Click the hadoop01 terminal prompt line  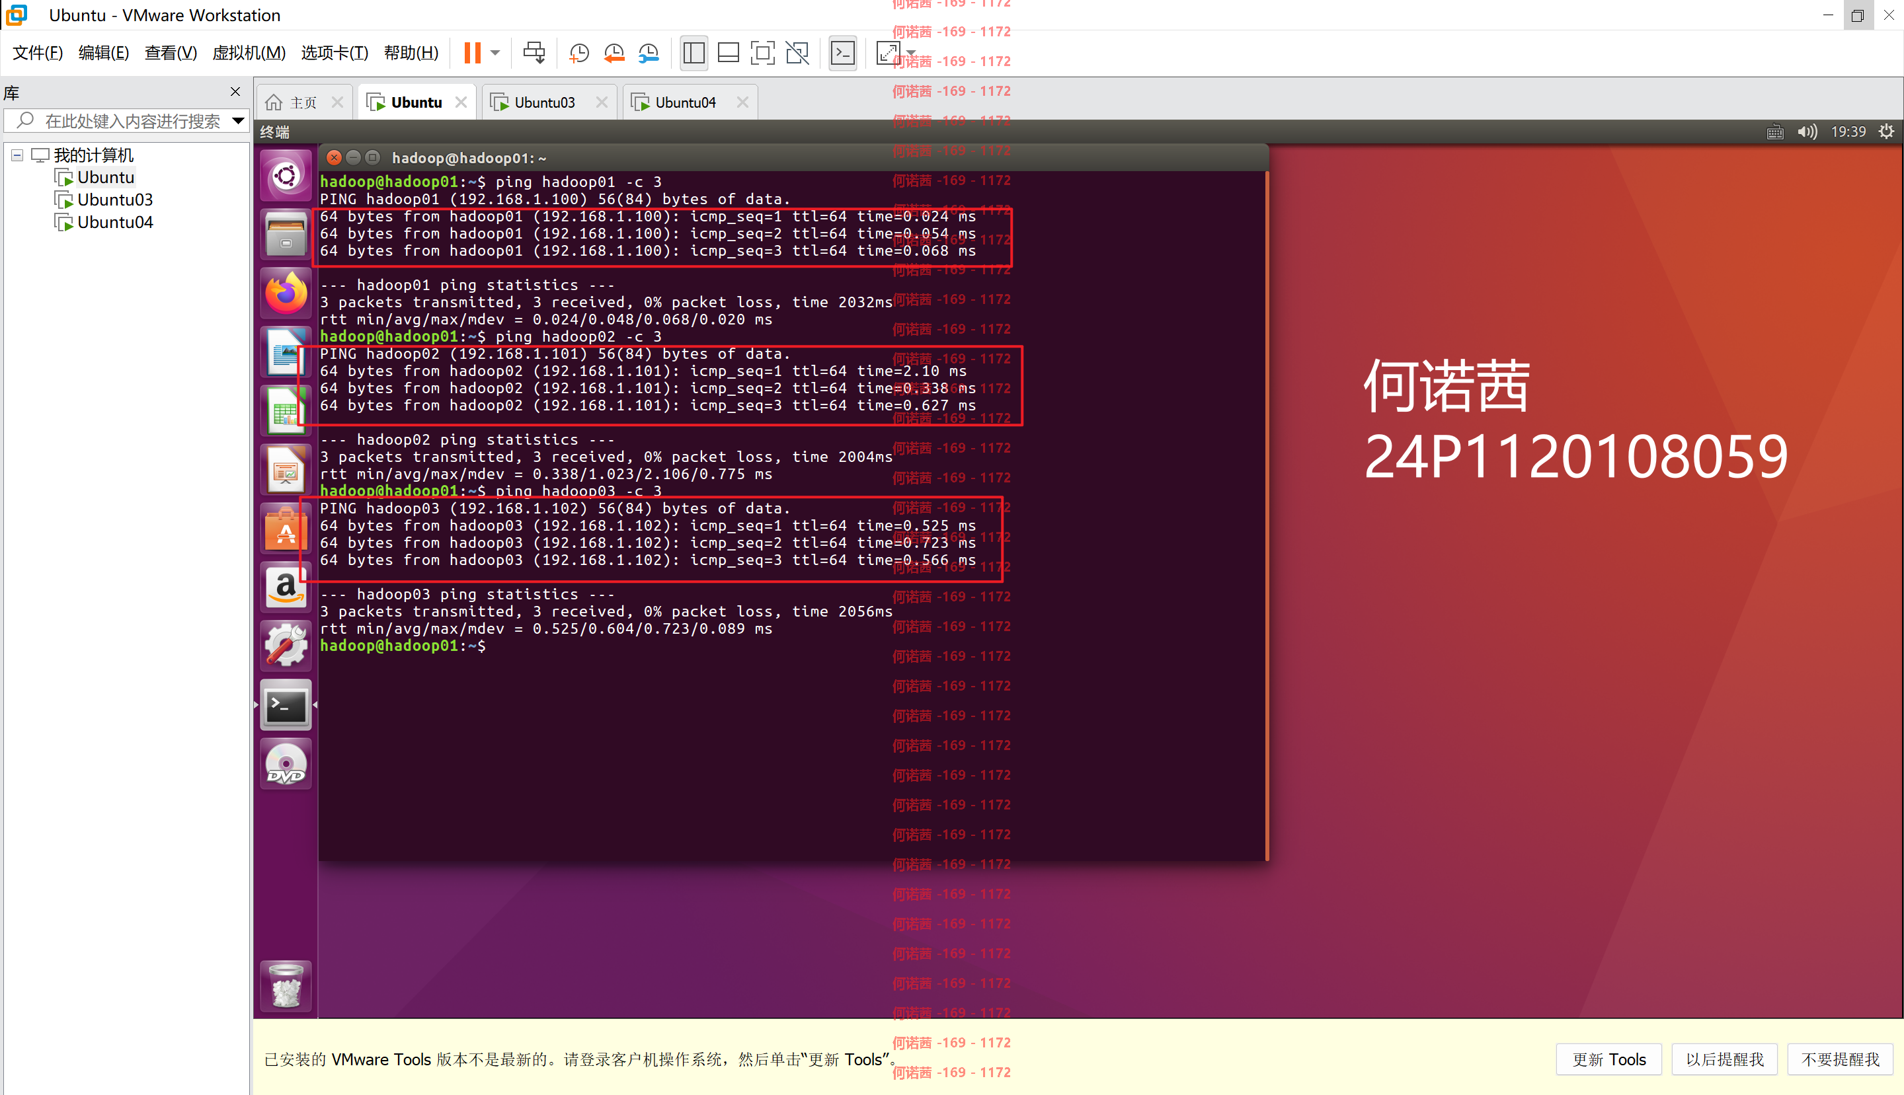[x=403, y=646]
